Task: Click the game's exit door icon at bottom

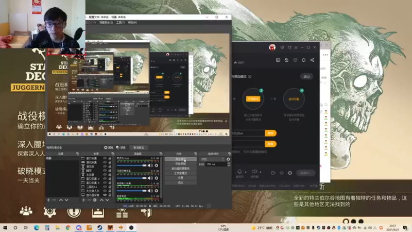Action: point(146,212)
